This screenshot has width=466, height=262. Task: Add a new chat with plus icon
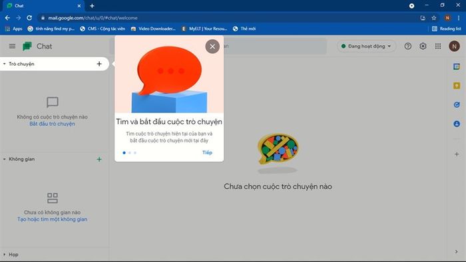click(x=99, y=64)
